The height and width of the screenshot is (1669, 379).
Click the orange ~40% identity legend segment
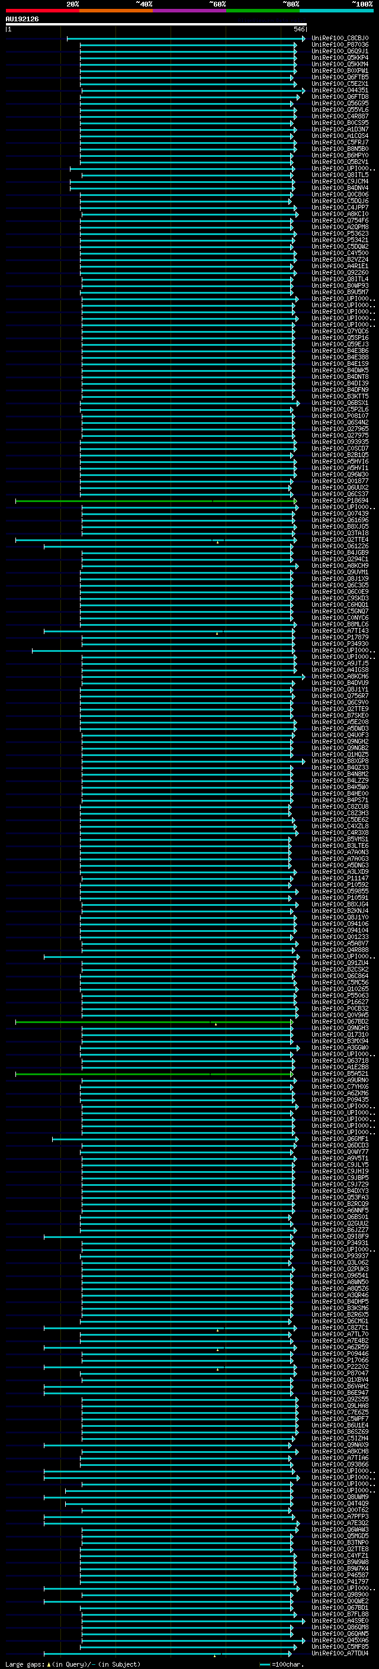116,11
